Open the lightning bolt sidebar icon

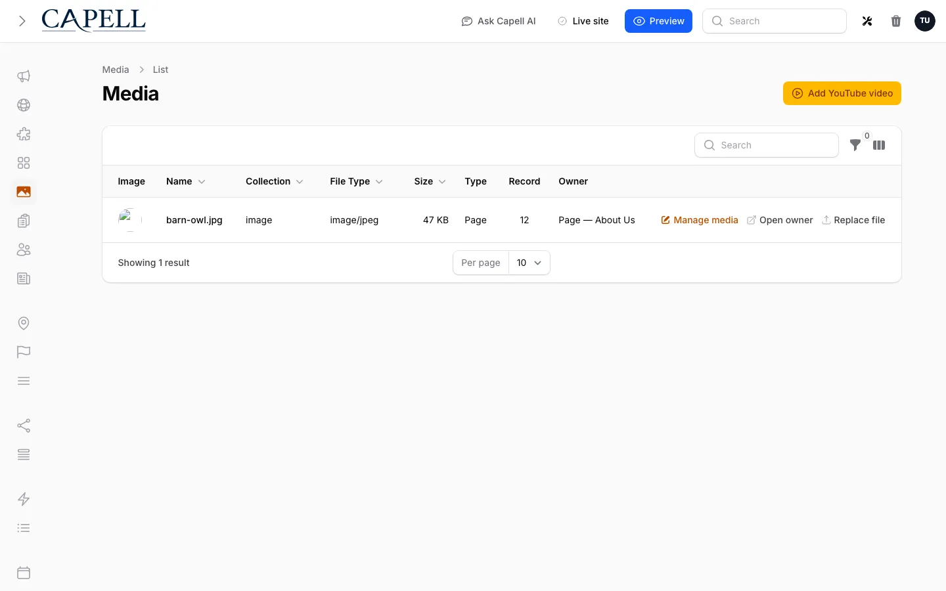click(24, 499)
